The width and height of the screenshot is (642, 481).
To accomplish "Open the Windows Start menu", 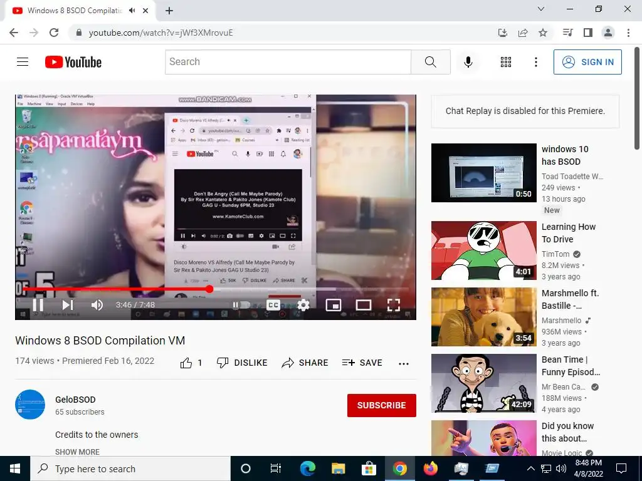I will pyautogui.click(x=15, y=468).
